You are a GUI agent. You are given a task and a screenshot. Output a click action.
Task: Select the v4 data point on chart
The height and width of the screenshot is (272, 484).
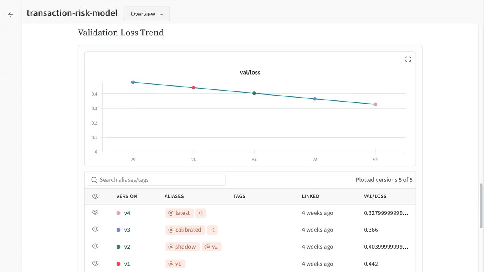tap(375, 104)
